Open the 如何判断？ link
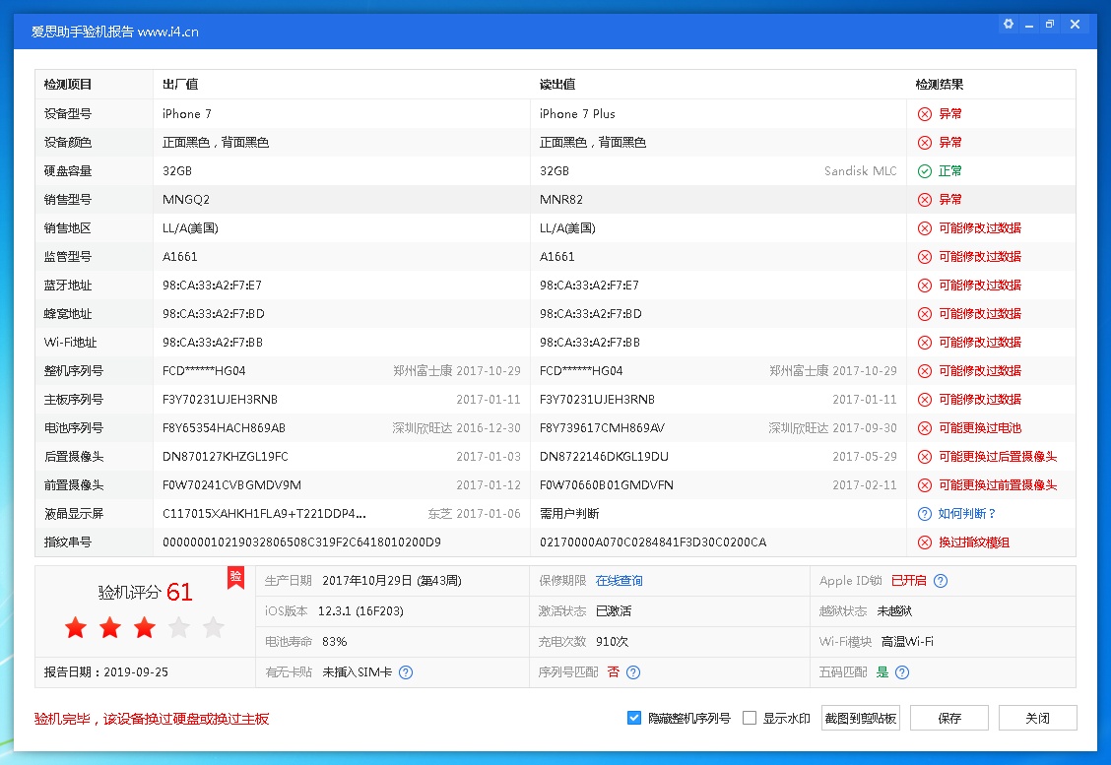1111x765 pixels. point(967,514)
